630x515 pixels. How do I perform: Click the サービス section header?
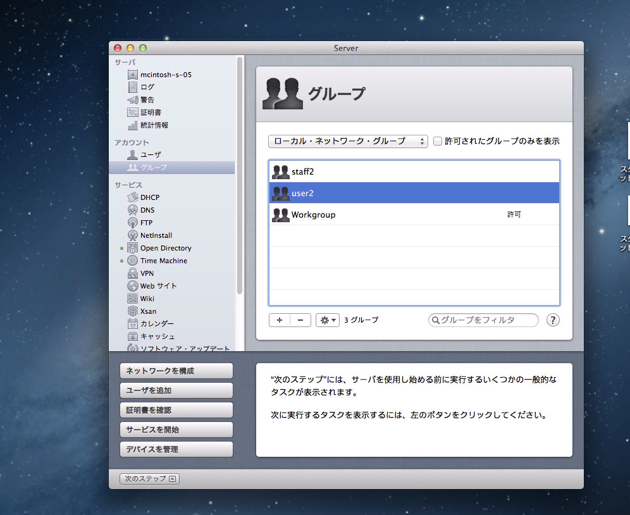128,185
